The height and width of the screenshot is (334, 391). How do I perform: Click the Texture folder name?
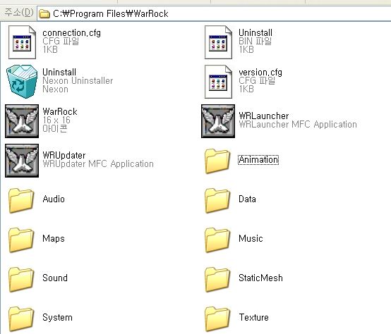[253, 317]
